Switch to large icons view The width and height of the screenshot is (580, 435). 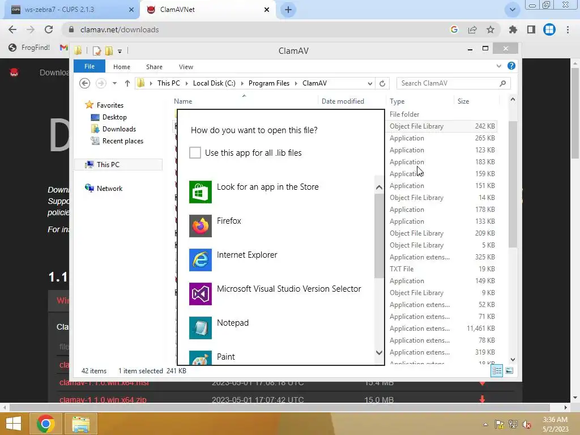509,370
